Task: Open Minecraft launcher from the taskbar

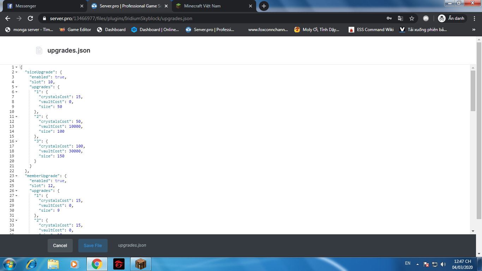Action: [x=141, y=264]
